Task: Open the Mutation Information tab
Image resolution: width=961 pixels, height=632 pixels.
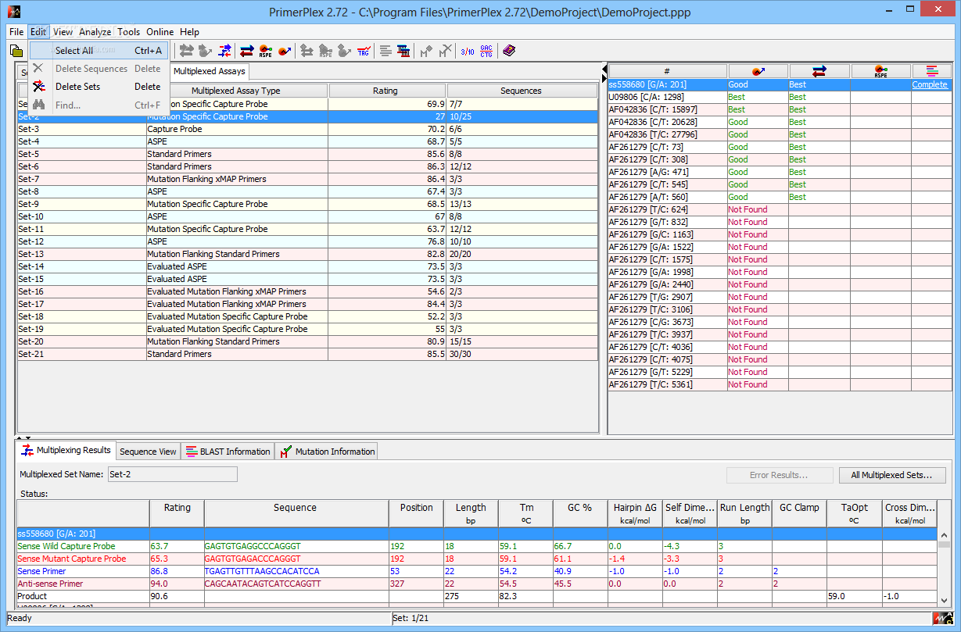Action: coord(327,452)
